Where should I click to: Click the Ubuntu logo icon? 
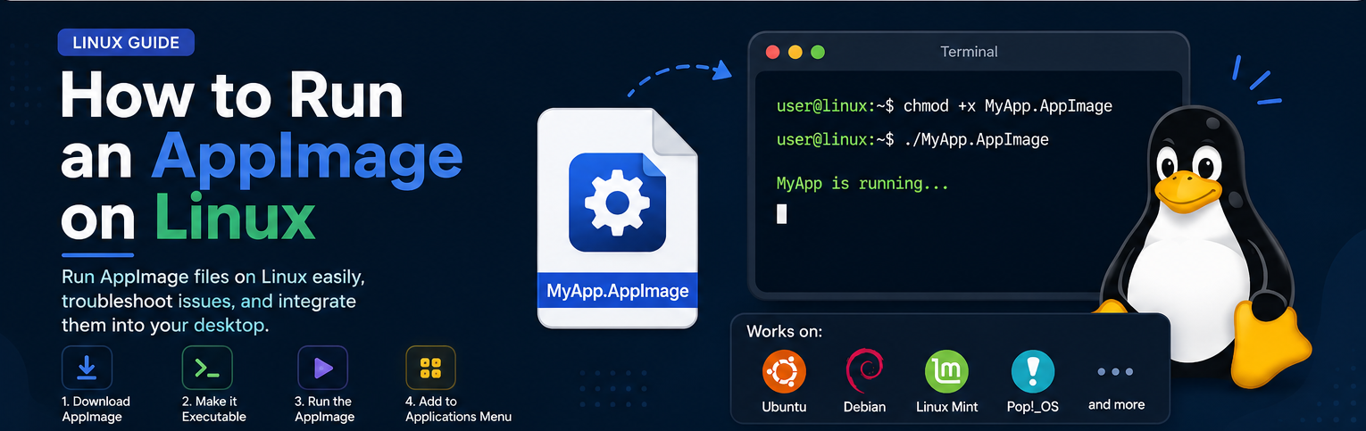(x=785, y=372)
